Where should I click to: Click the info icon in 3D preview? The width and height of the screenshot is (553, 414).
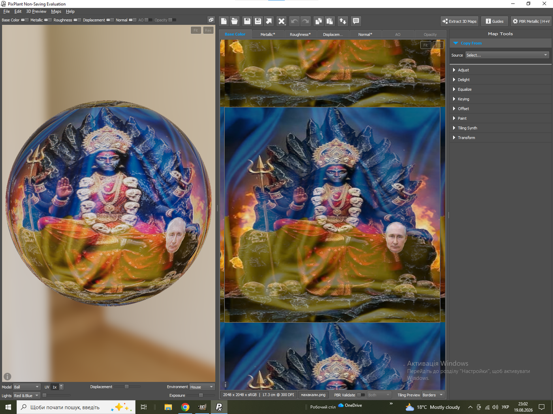coord(7,377)
